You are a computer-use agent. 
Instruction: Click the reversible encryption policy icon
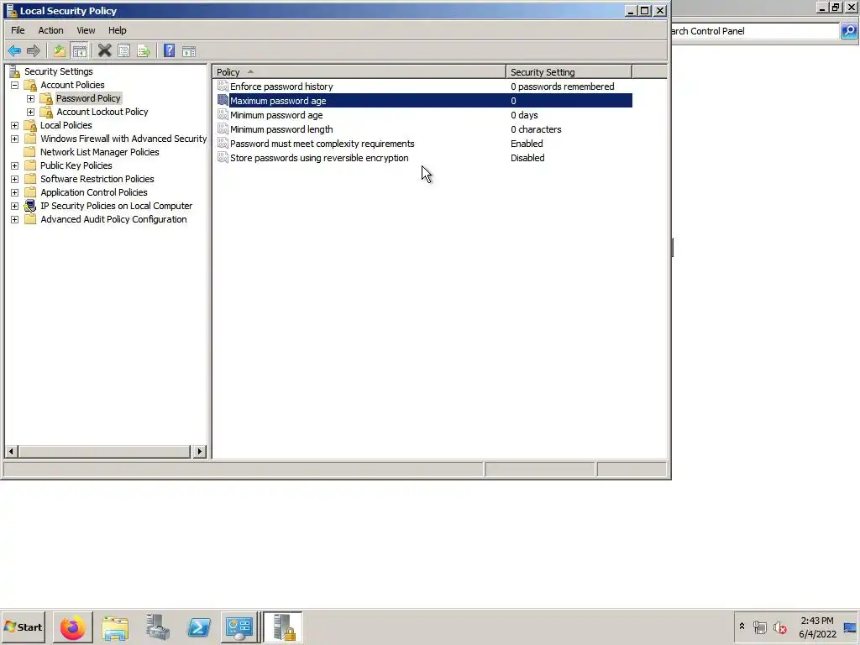pos(223,157)
